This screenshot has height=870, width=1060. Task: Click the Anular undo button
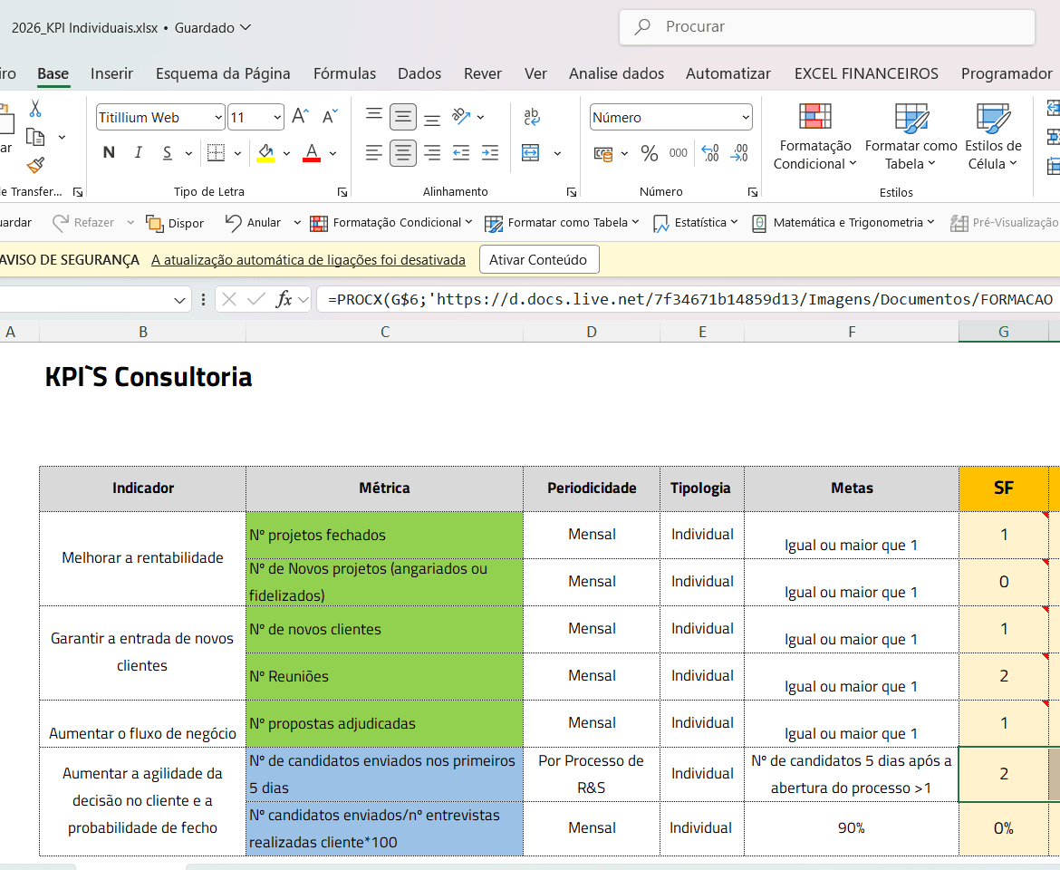[x=254, y=223]
